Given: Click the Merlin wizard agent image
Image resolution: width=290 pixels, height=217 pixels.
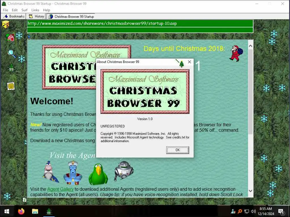Looking at the screenshot, I should point(50,172).
